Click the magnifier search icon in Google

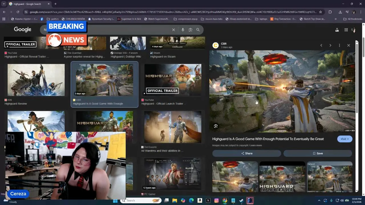[198, 30]
